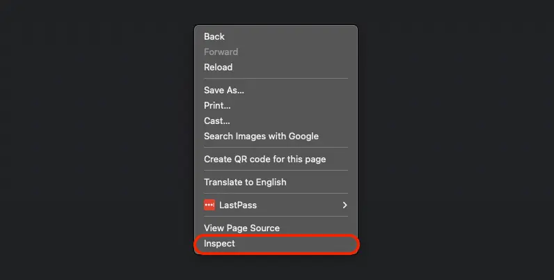Choose Search Images with Google
This screenshot has height=280, width=554.
pos(261,136)
